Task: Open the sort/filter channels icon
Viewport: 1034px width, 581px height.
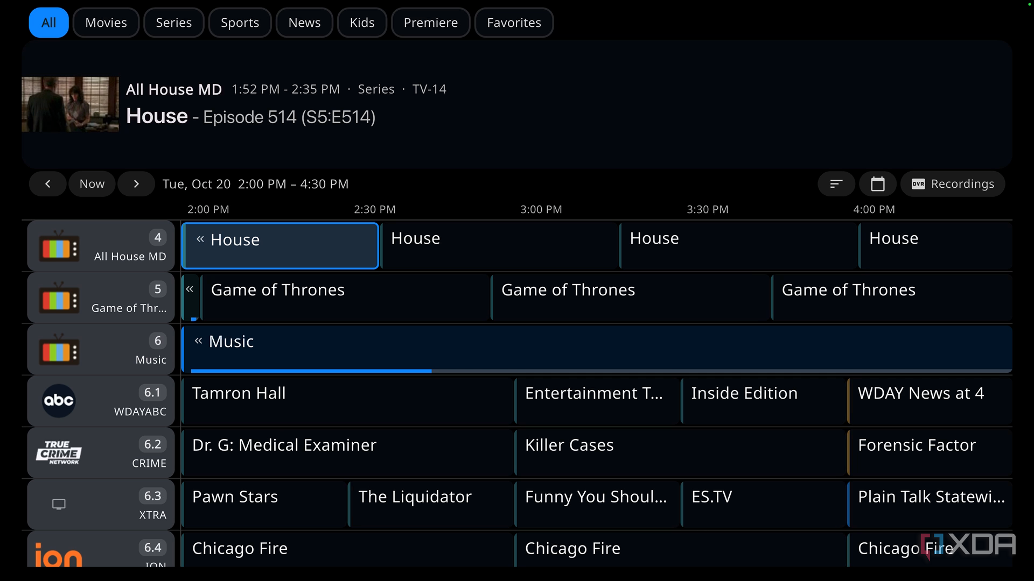Action: point(836,184)
